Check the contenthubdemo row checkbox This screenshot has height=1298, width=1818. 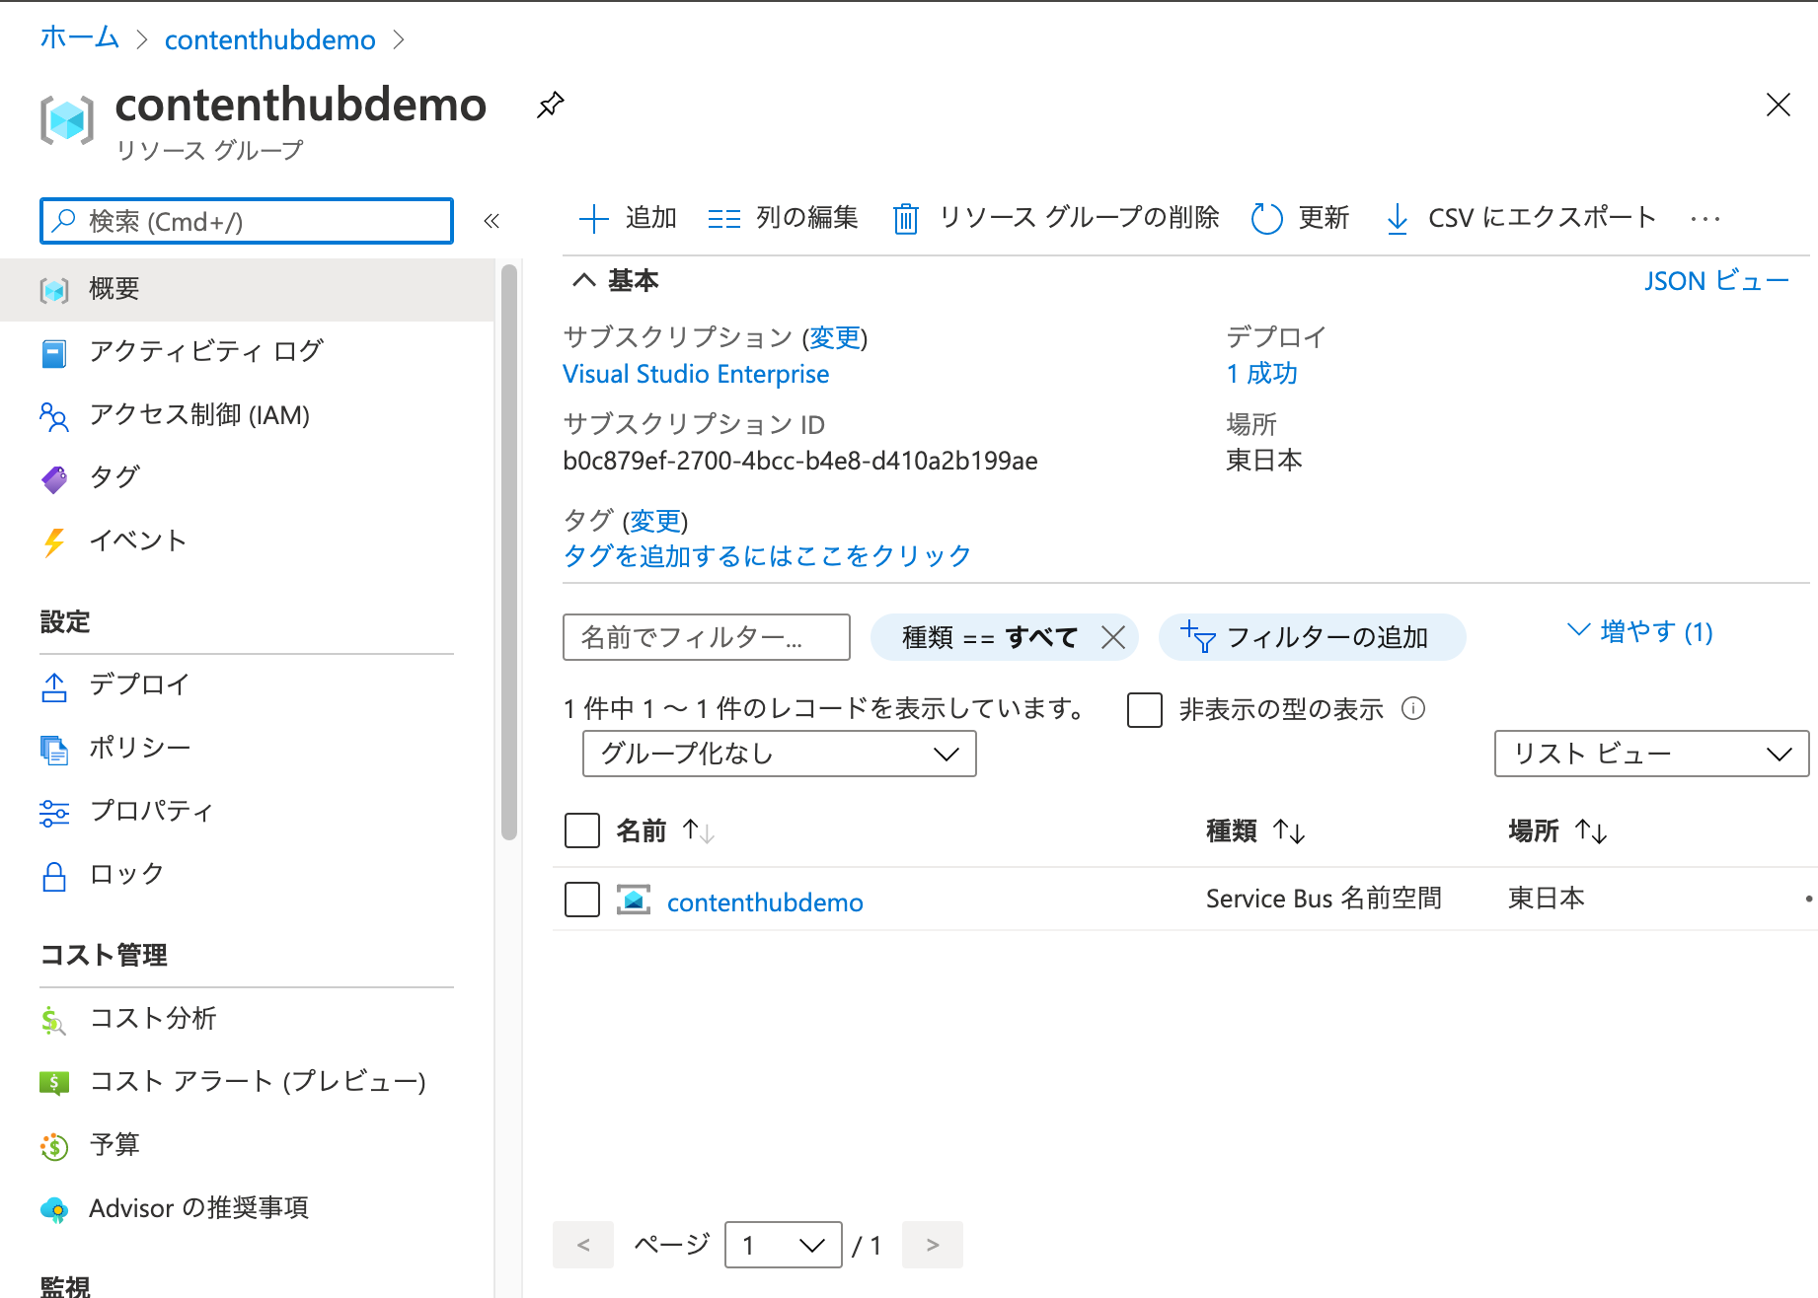click(582, 900)
